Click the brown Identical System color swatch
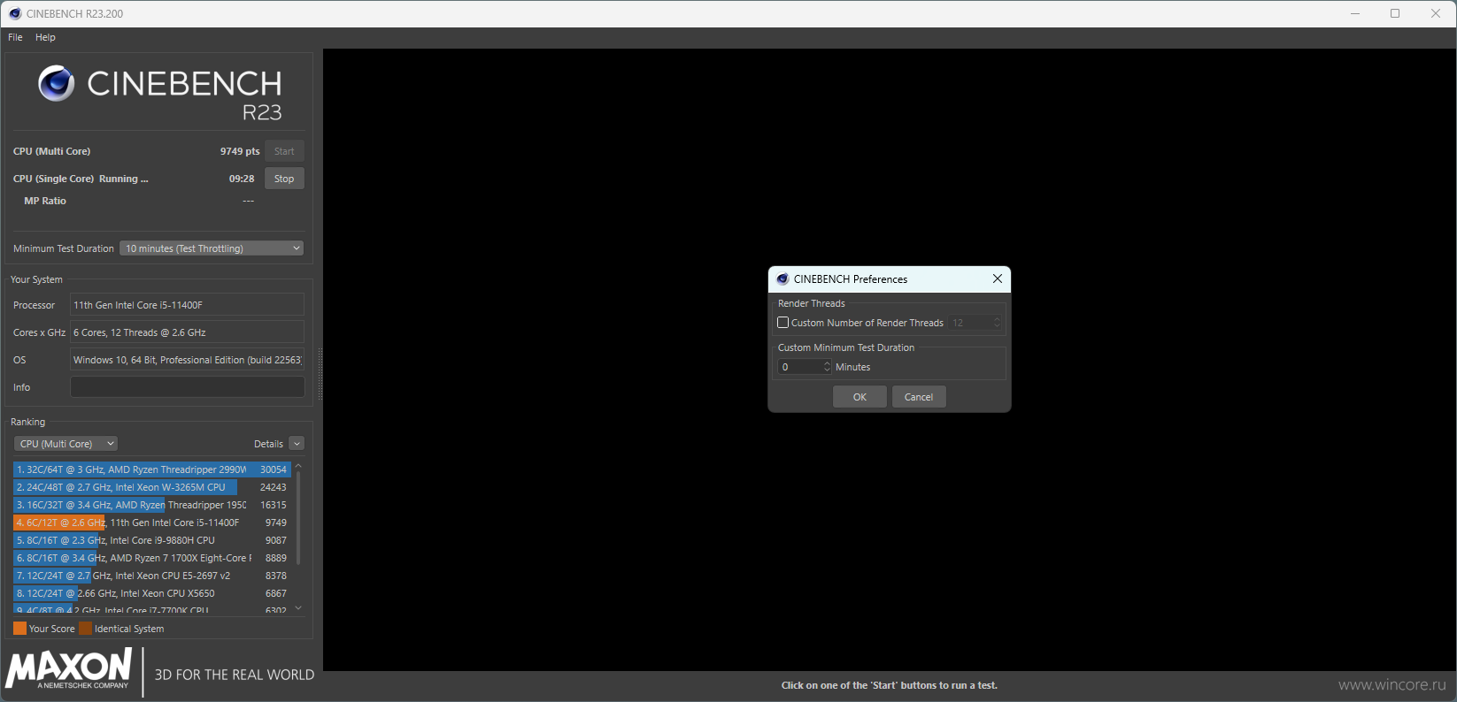Screen dimensions: 1457x702 click(85, 629)
